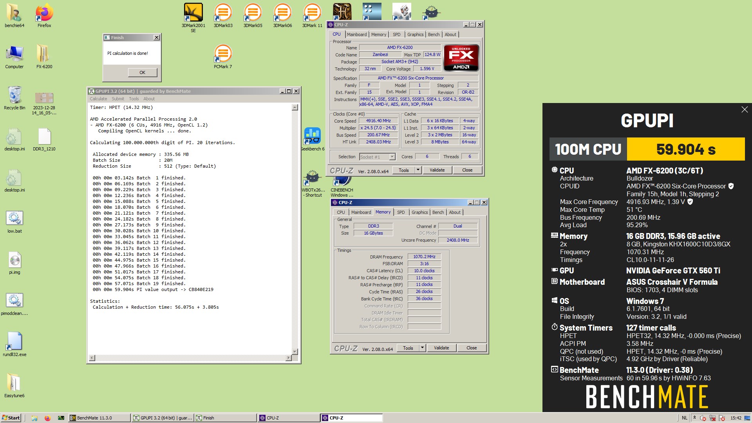Open the About menu in GPUPI
The width and height of the screenshot is (752, 423).
tap(149, 99)
